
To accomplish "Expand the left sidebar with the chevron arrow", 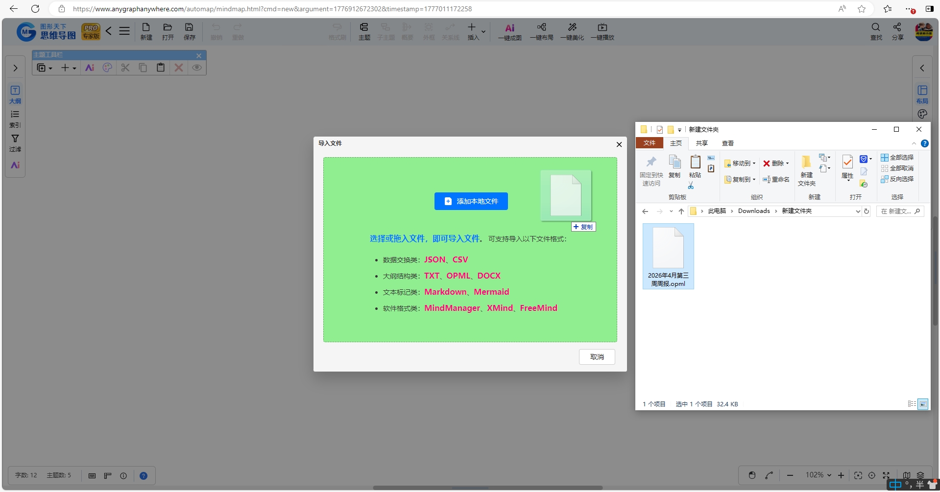I will (x=15, y=68).
